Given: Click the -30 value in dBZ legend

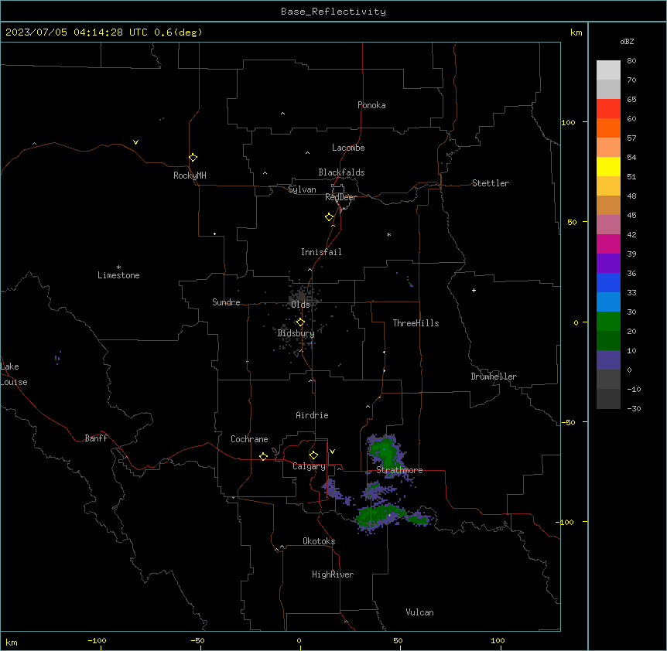Looking at the screenshot, I should 634,408.
